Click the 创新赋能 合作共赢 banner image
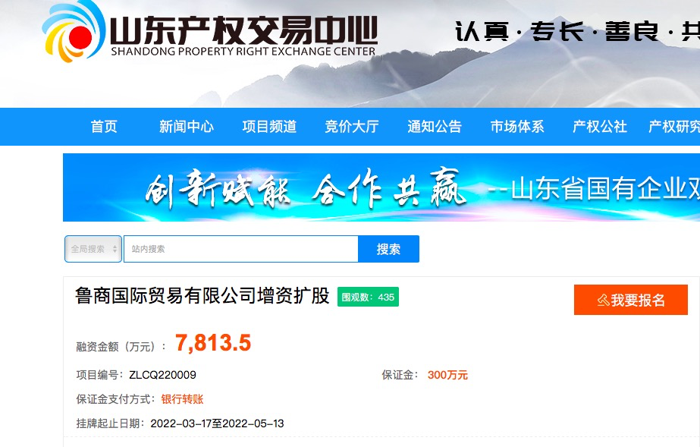Image resolution: width=700 pixels, height=447 pixels. pos(381,187)
